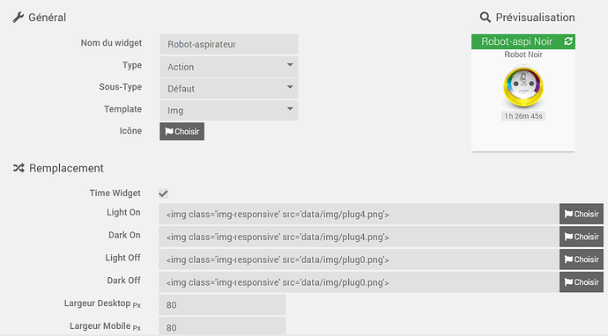This screenshot has height=336, width=608.
Task: Click the Choisir button for Dark On
Action: (x=582, y=237)
